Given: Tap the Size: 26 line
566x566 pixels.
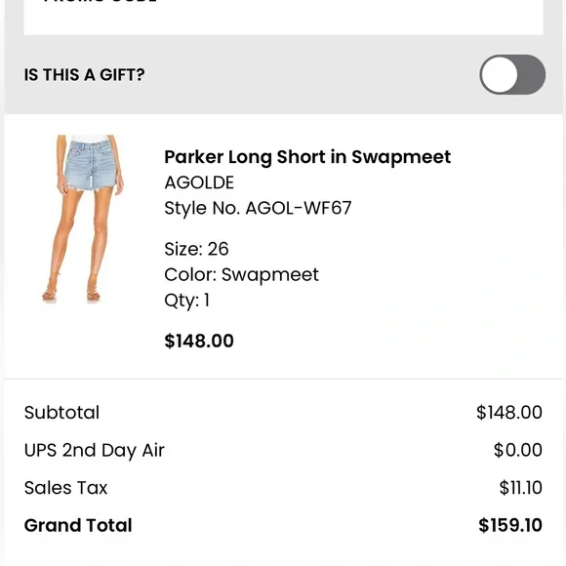Looking at the screenshot, I should 196,249.
